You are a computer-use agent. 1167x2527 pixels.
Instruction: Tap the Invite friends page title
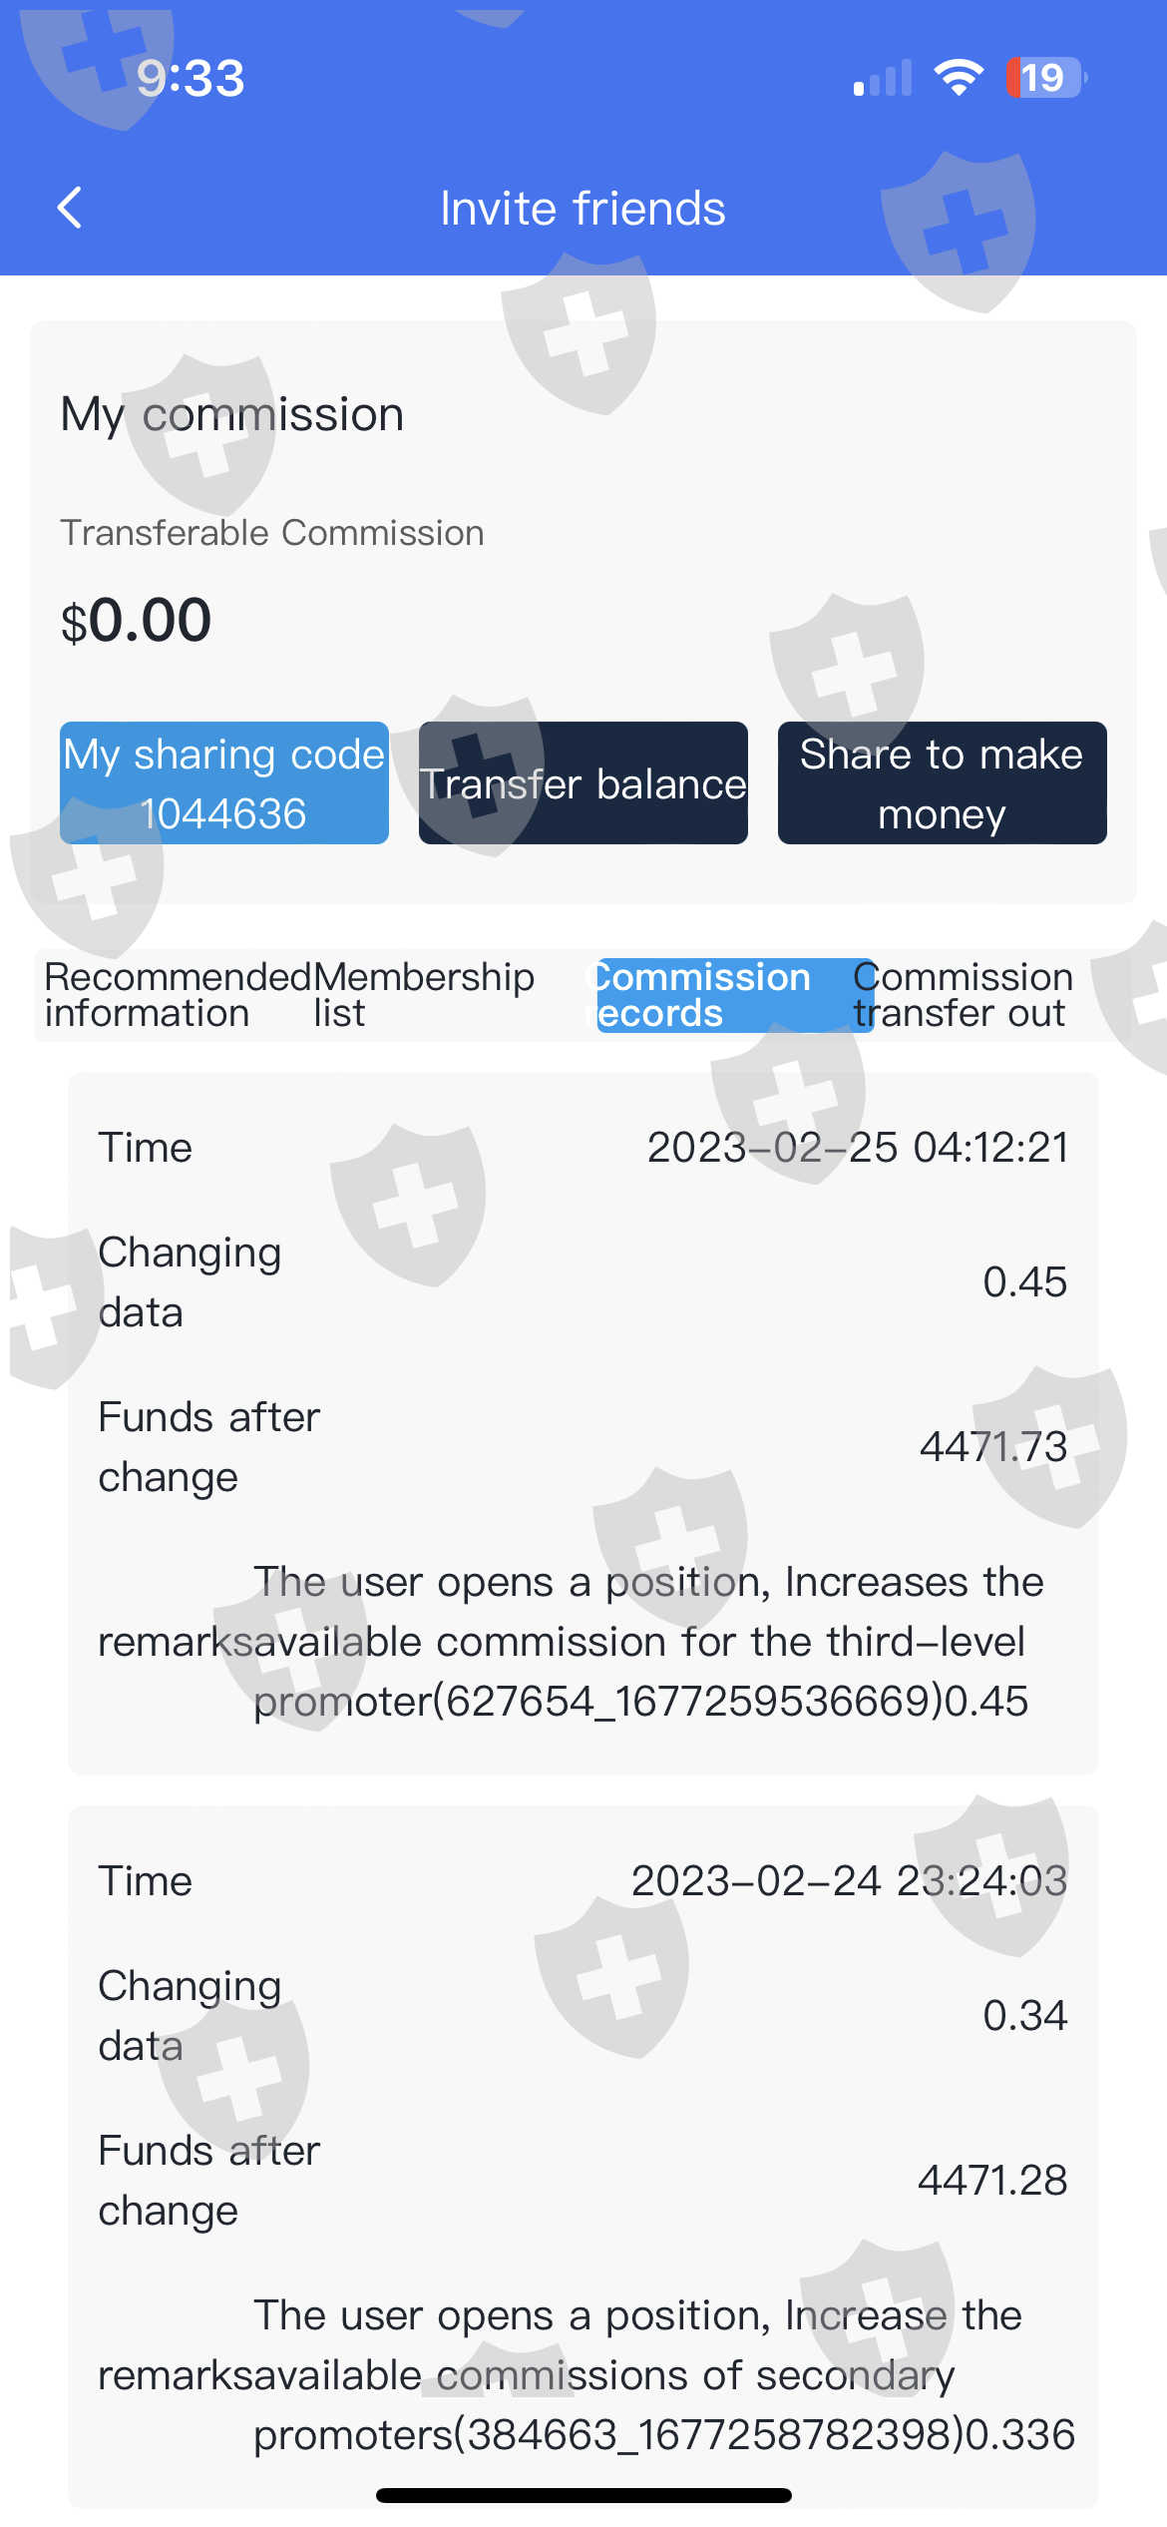(583, 209)
